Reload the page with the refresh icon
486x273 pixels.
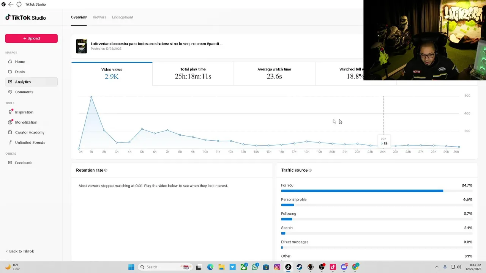[x=19, y=4]
